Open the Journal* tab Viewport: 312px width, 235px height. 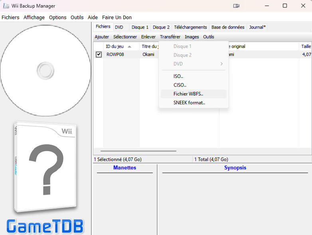[257, 27]
